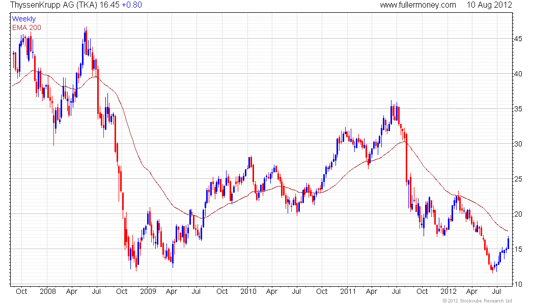
Task: Click the ThyssenKrupp AG (TKA) chart title
Action: [53, 5]
